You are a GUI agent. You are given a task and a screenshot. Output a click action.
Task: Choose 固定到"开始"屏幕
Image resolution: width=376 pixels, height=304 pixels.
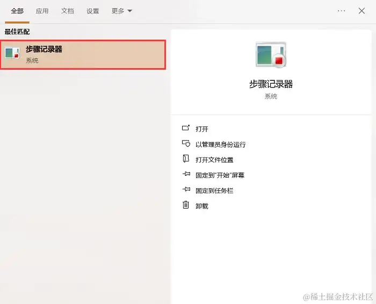point(220,175)
